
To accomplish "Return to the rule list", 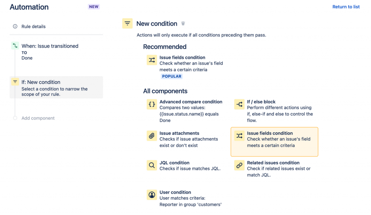I will 346,7.
